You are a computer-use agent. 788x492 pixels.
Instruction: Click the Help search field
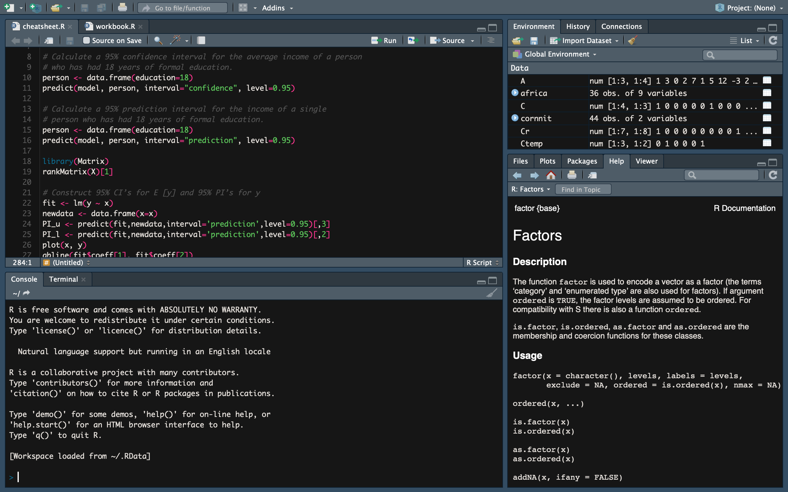click(x=722, y=175)
